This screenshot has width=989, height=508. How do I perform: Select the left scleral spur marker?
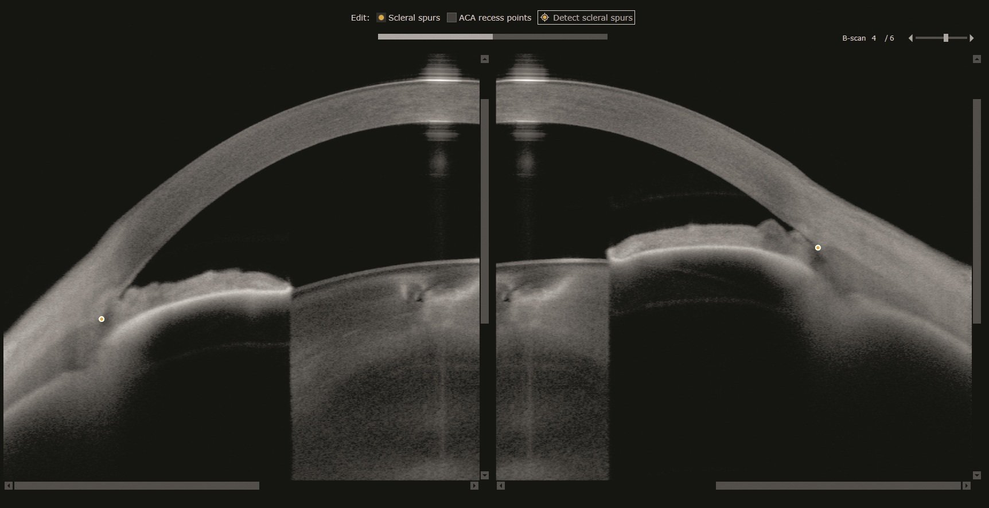pos(102,319)
